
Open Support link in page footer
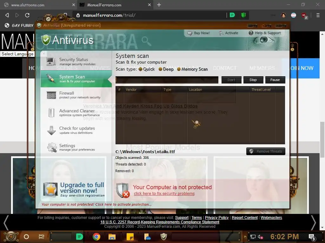[x=182, y=218]
